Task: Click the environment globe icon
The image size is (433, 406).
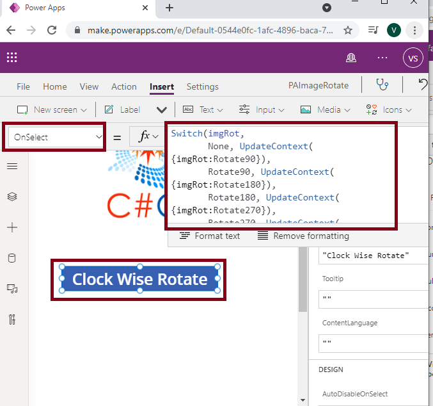Action: pyautogui.click(x=351, y=58)
